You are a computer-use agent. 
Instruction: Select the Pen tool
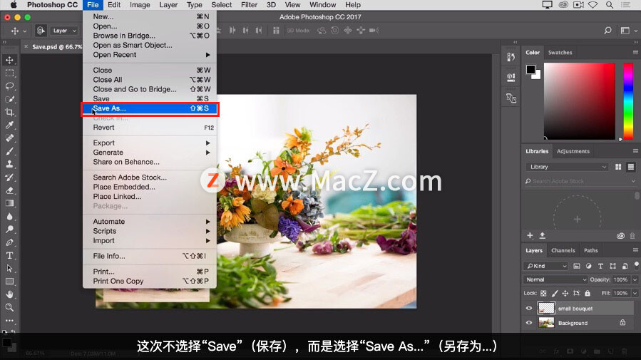[x=9, y=242]
